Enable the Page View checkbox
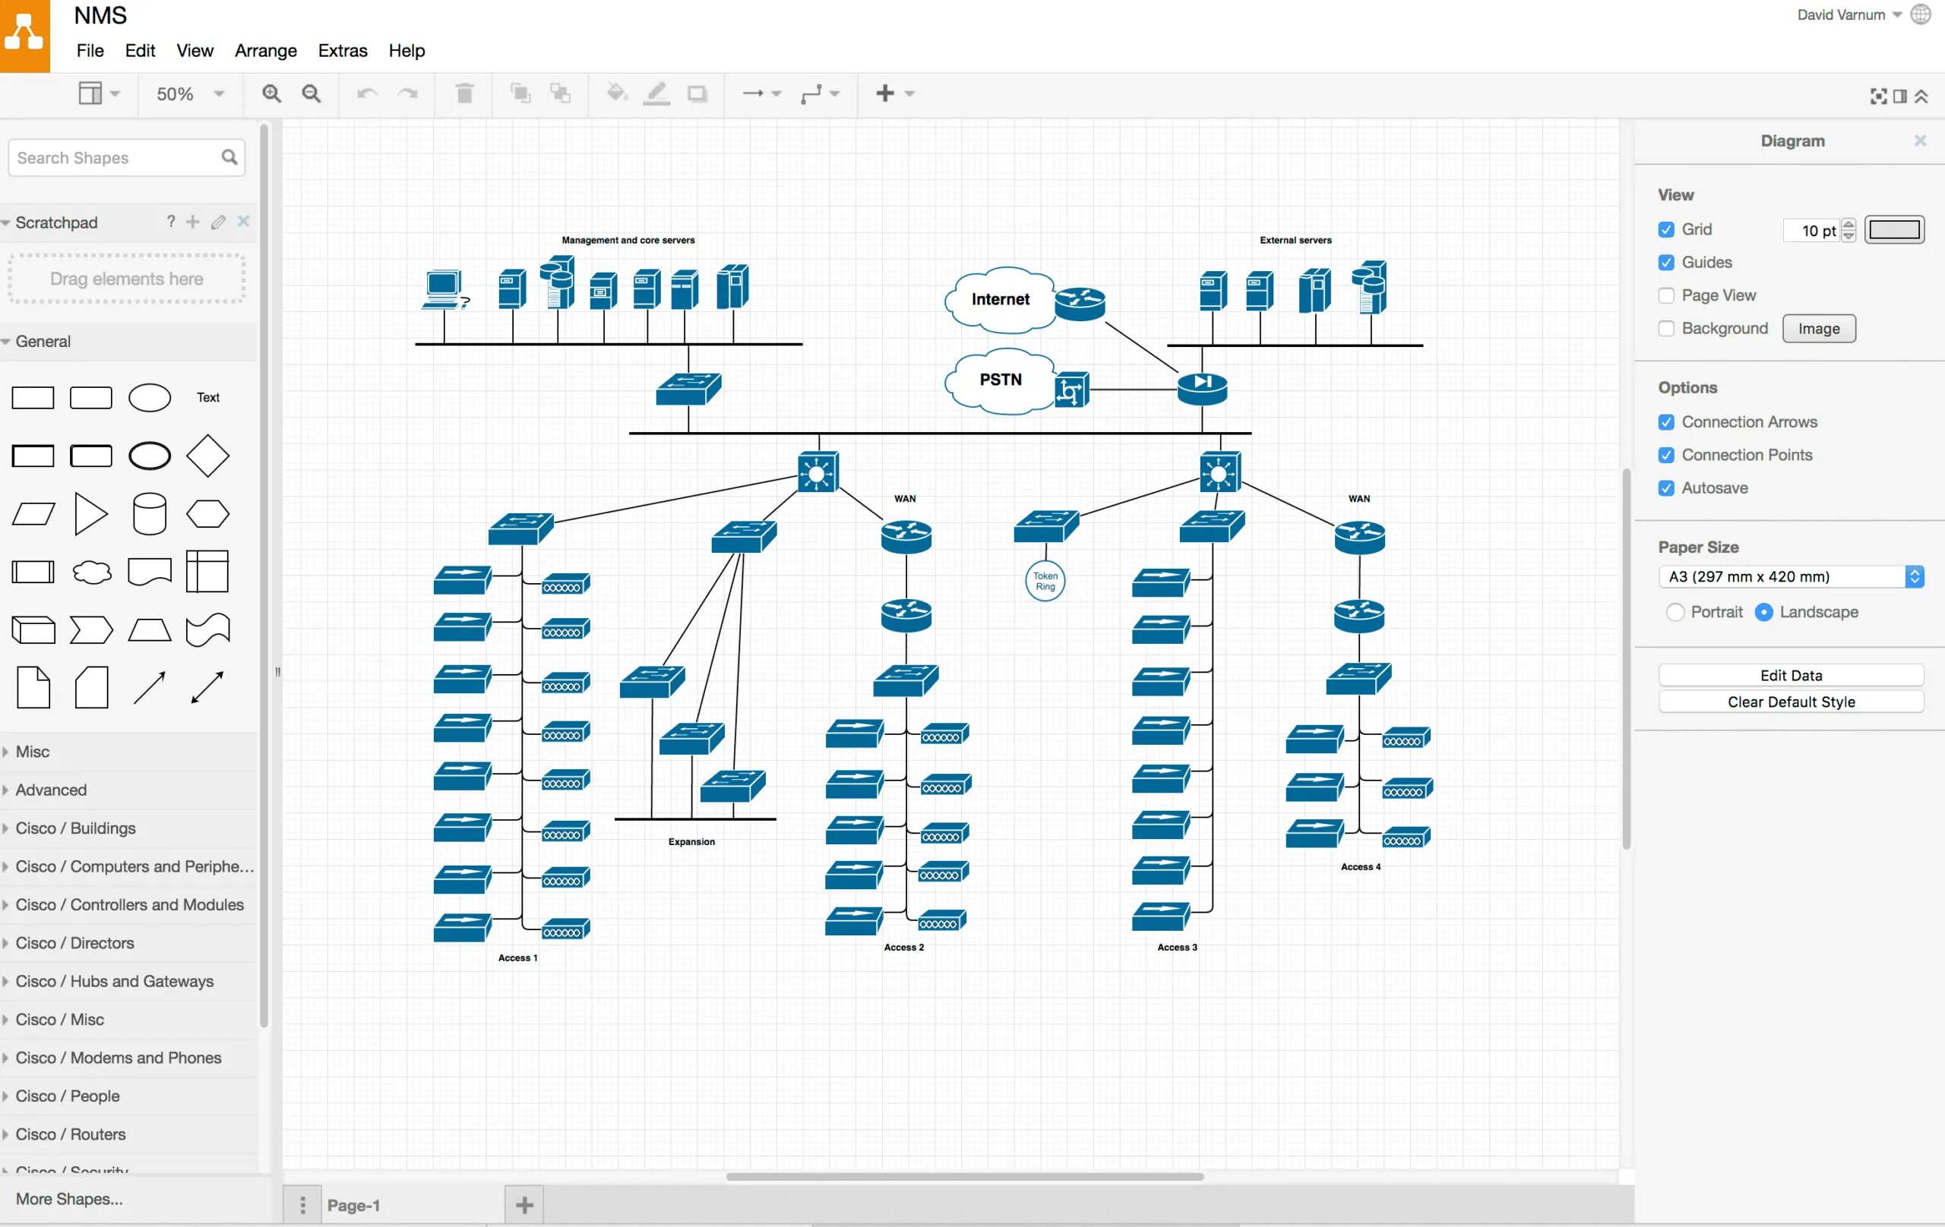 (1665, 295)
